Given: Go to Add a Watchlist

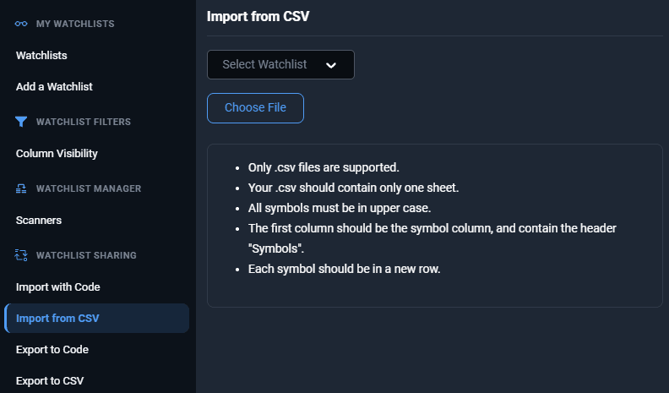Looking at the screenshot, I should point(54,86).
